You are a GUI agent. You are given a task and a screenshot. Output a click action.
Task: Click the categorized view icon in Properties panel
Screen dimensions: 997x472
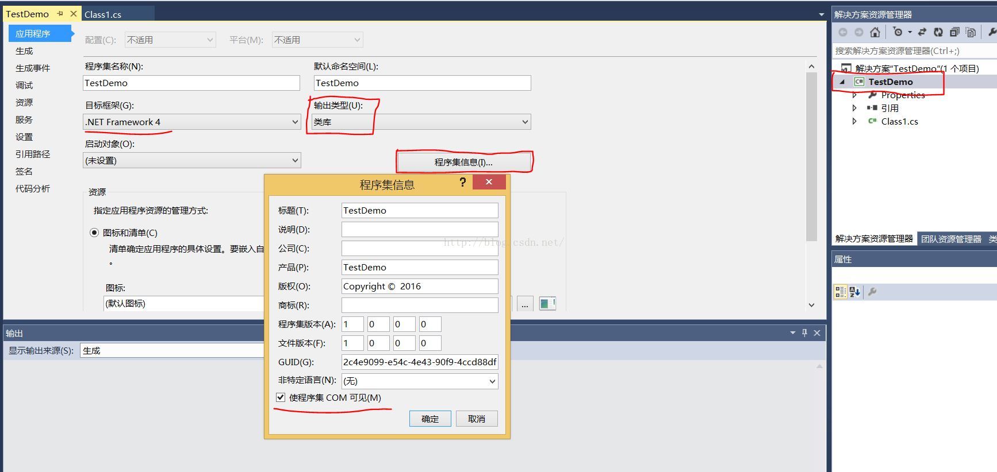840,292
